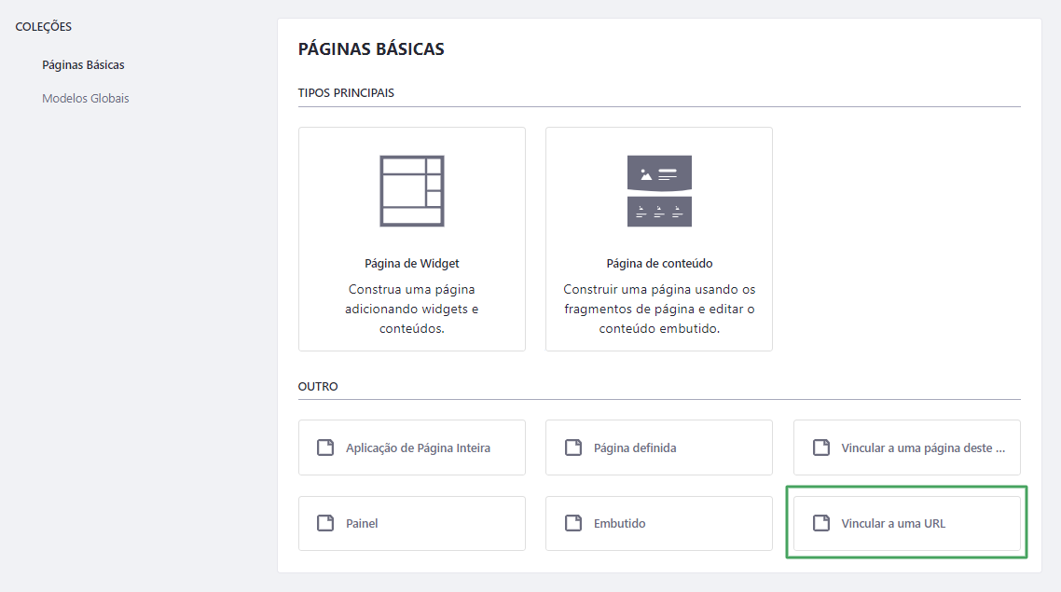The height and width of the screenshot is (592, 1061).
Task: Select the Página de Widget title
Action: [x=411, y=263]
